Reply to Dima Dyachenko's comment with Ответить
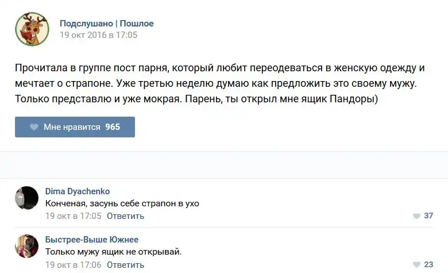448x273 pixels. click(x=125, y=216)
